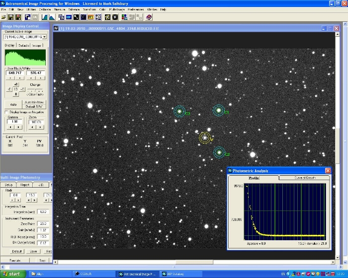Select comparison star C2 aperture marker
The height and width of the screenshot is (278, 348).
219,152
